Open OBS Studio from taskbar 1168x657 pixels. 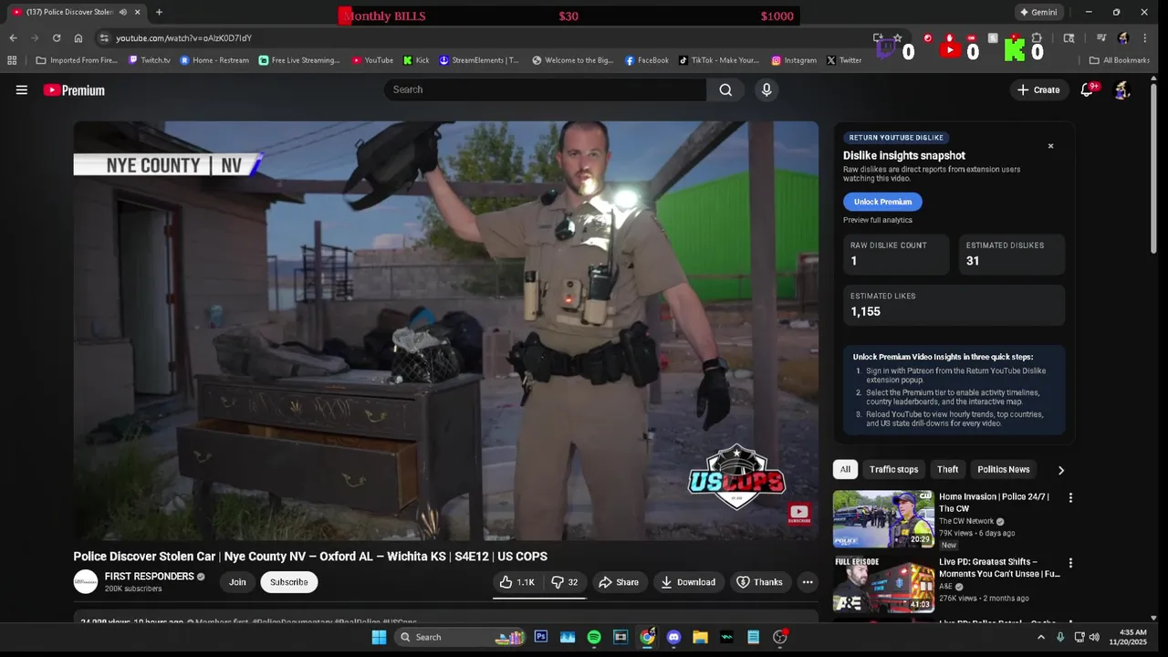779,637
